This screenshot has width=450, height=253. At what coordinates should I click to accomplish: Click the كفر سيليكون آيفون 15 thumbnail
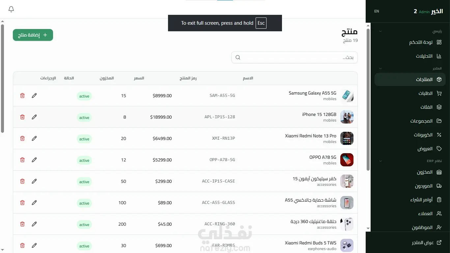347,181
